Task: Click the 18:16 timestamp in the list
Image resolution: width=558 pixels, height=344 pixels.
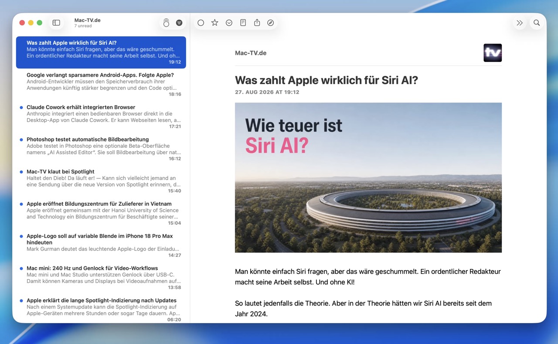Action: [x=175, y=94]
